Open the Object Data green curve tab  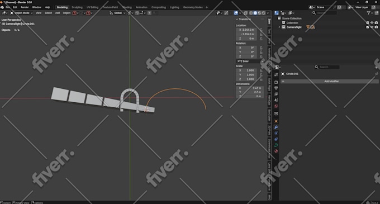[x=276, y=145]
